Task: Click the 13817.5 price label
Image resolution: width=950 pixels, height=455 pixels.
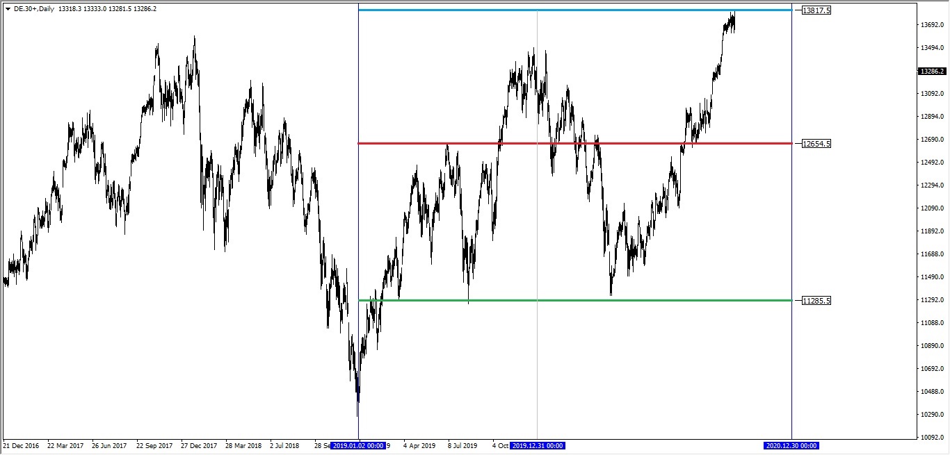Action: point(816,10)
